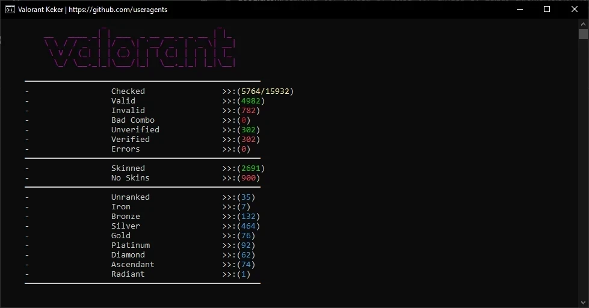This screenshot has height=308, width=589.
Task: Click the console icon in the title bar
Action: (10, 10)
